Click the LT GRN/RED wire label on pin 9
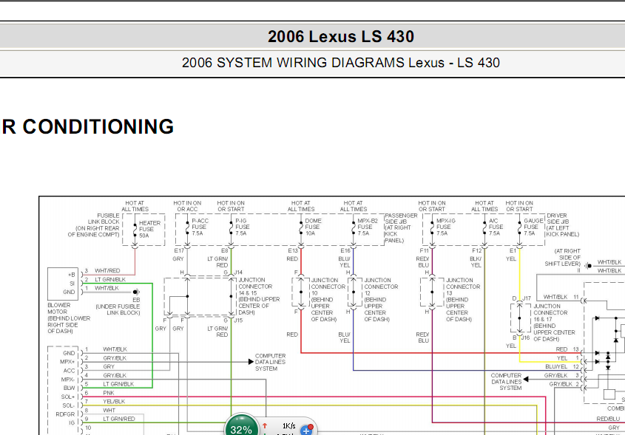 click(x=119, y=419)
